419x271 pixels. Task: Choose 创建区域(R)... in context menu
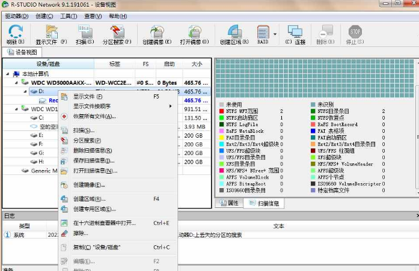(x=118, y=199)
